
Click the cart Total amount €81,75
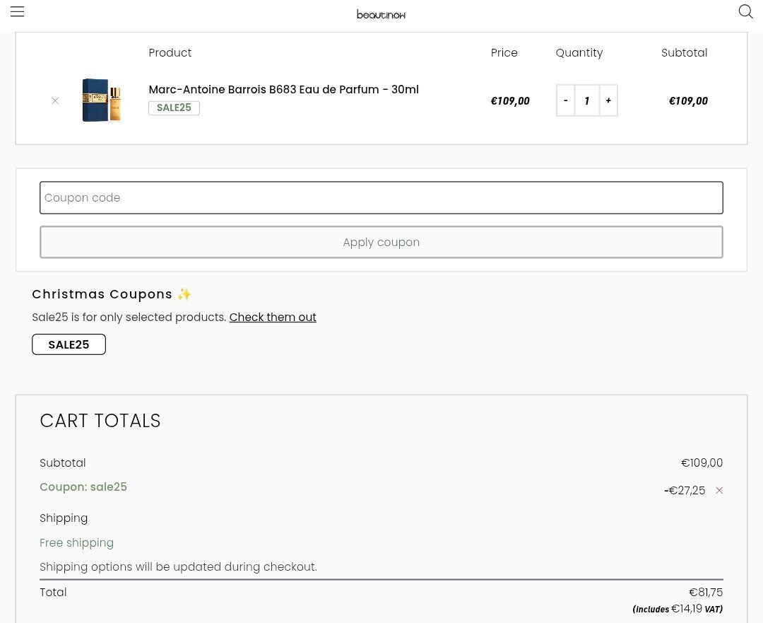(x=706, y=593)
